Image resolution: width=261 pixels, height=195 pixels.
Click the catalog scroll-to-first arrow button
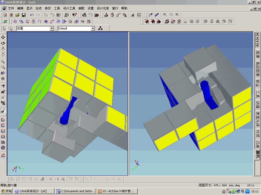tap(257, 34)
